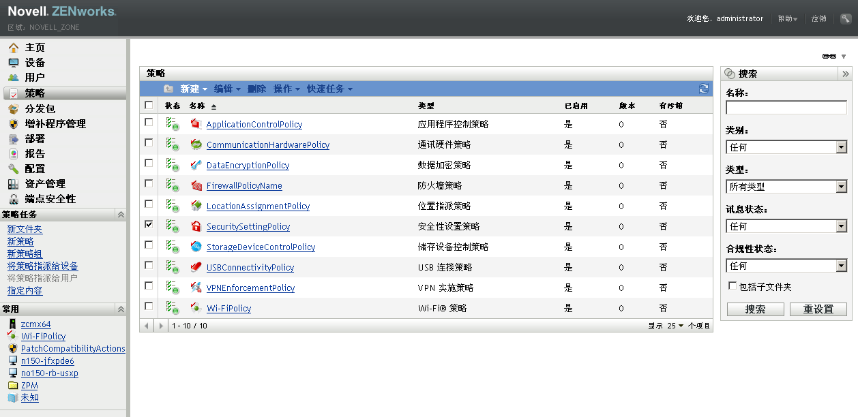Click the link chain icon above search panel
This screenshot has height=417, width=858.
tap(829, 56)
